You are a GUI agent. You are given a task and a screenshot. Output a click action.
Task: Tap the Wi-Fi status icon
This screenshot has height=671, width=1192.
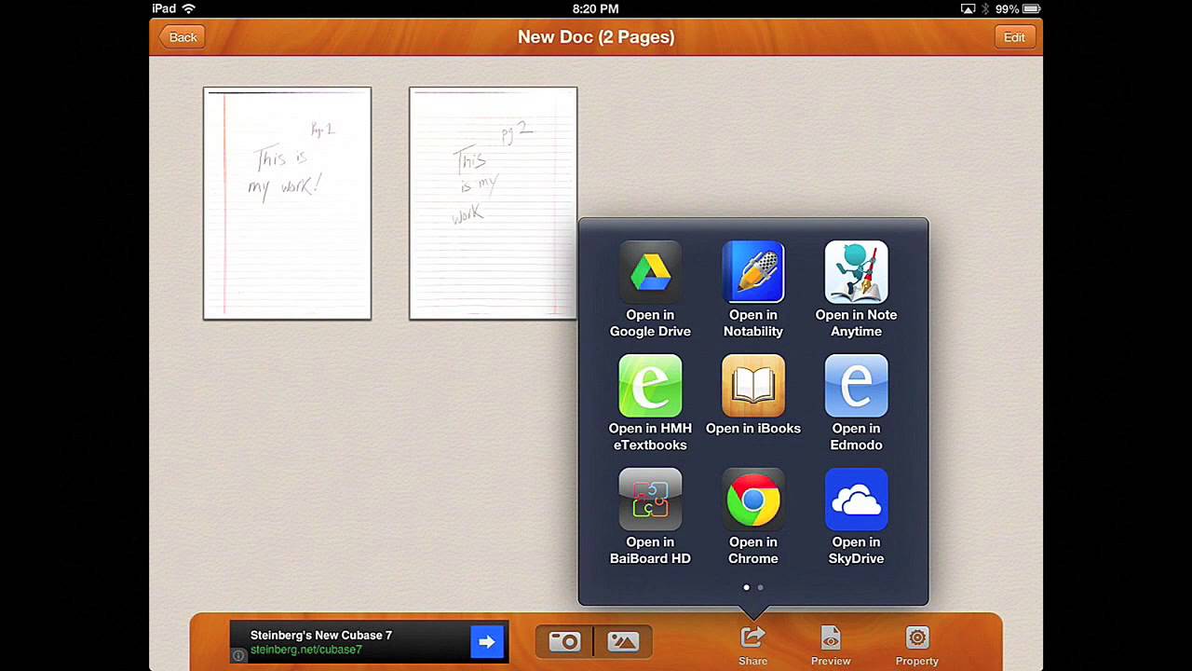(x=189, y=8)
